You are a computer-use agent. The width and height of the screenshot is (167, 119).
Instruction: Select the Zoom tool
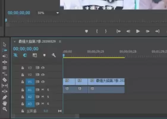5,109
